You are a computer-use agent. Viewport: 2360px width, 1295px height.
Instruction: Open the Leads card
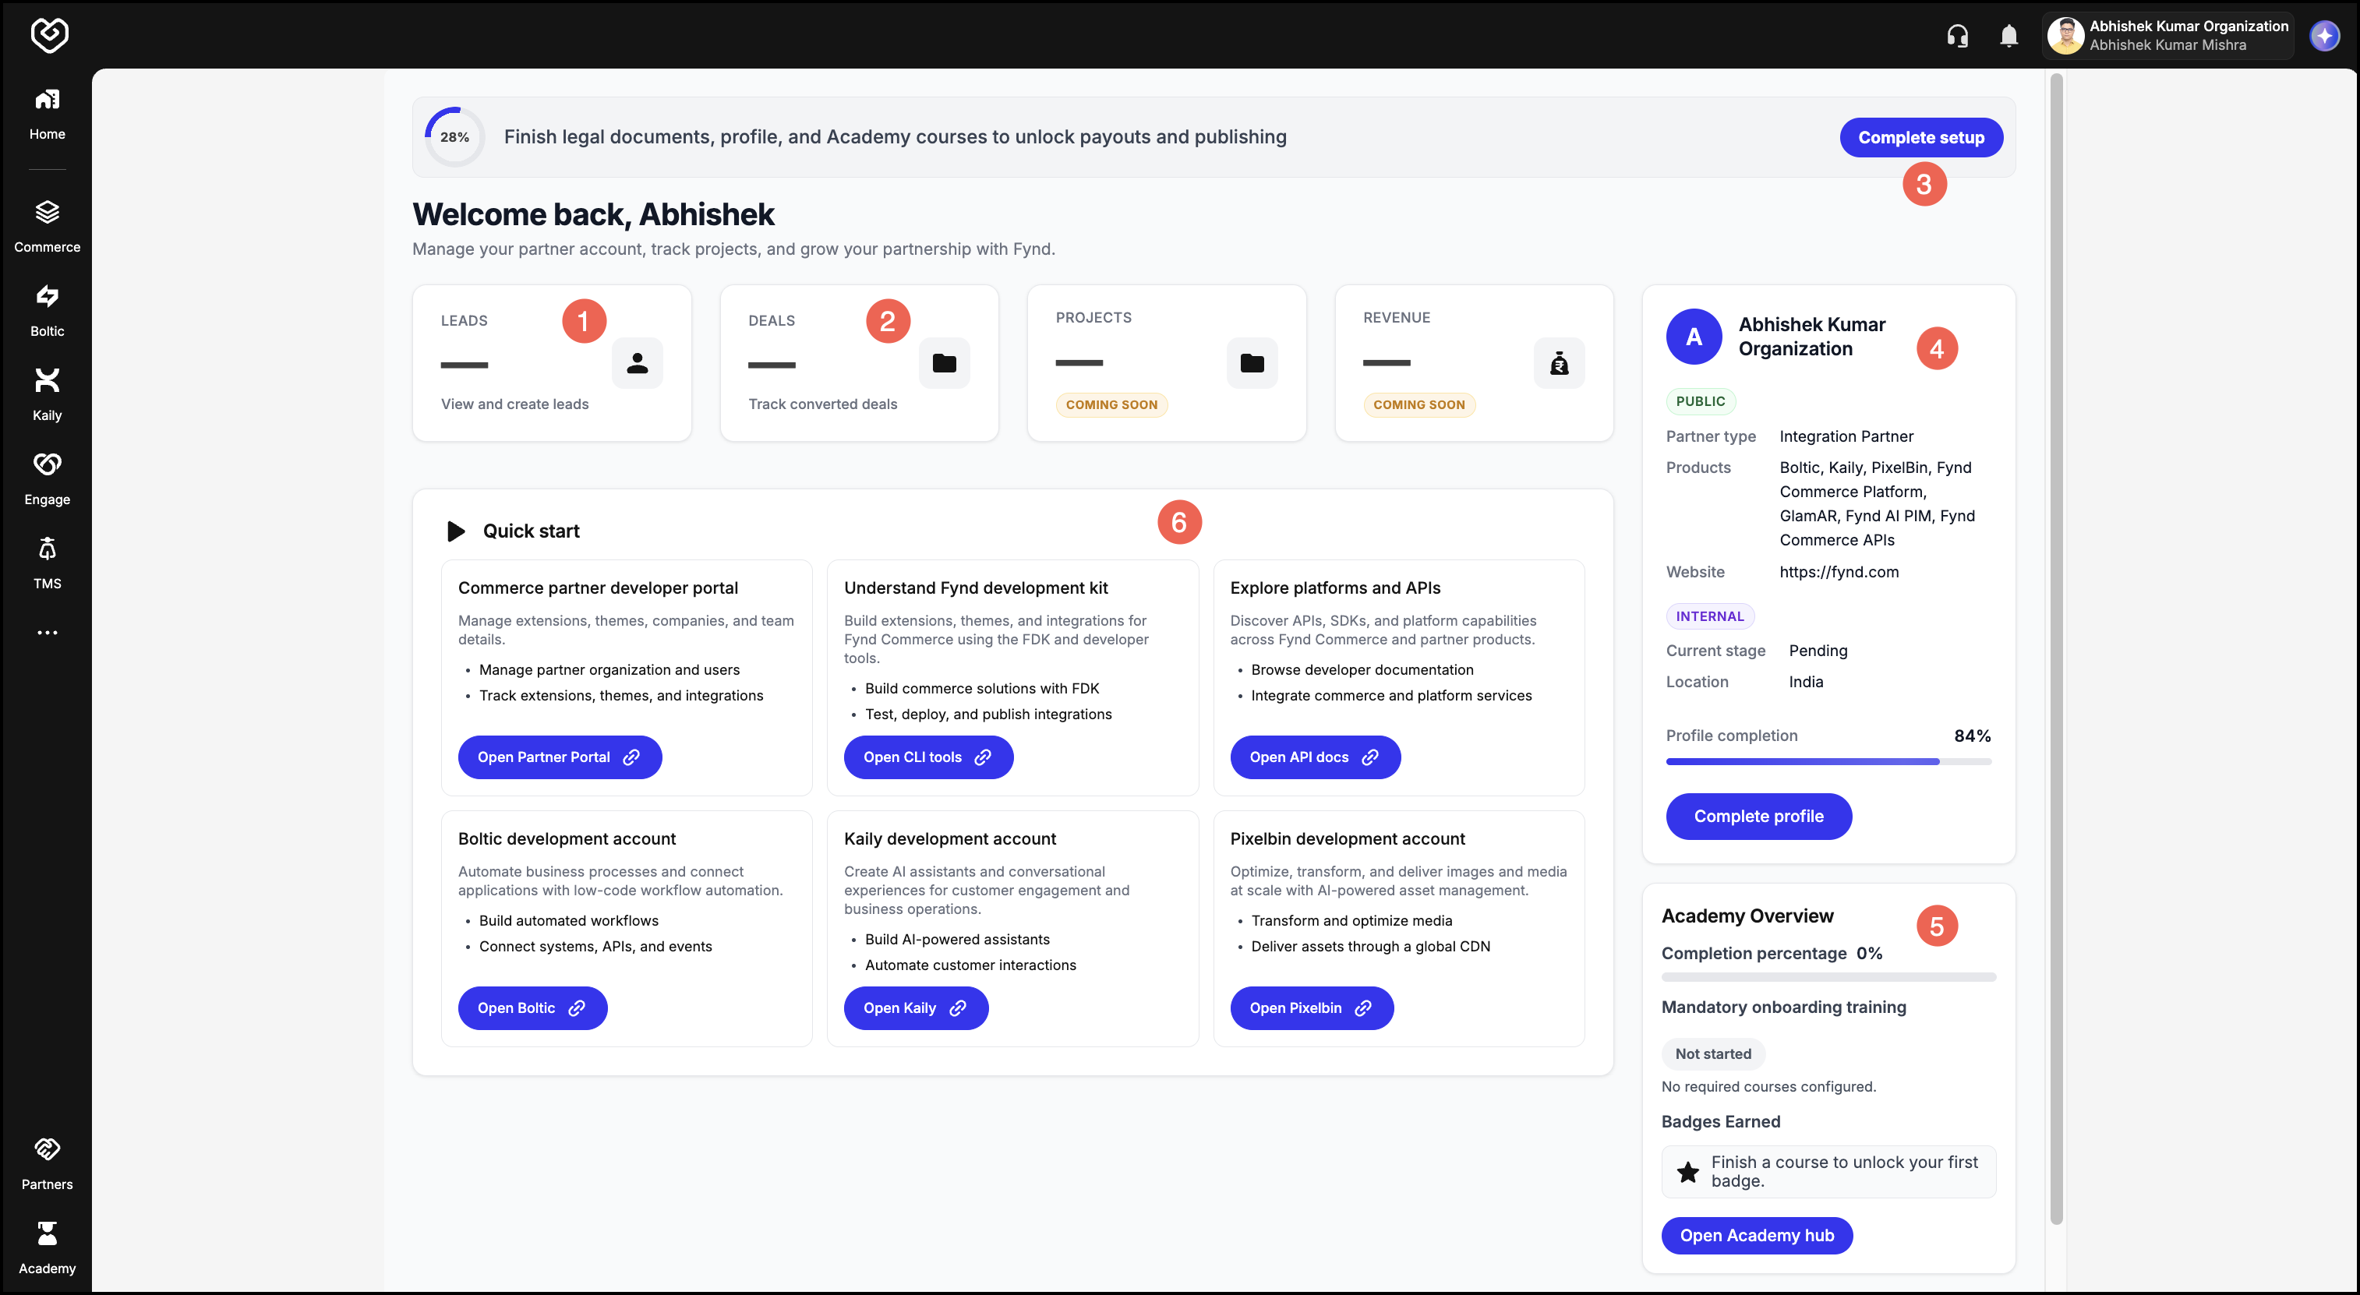(x=552, y=364)
